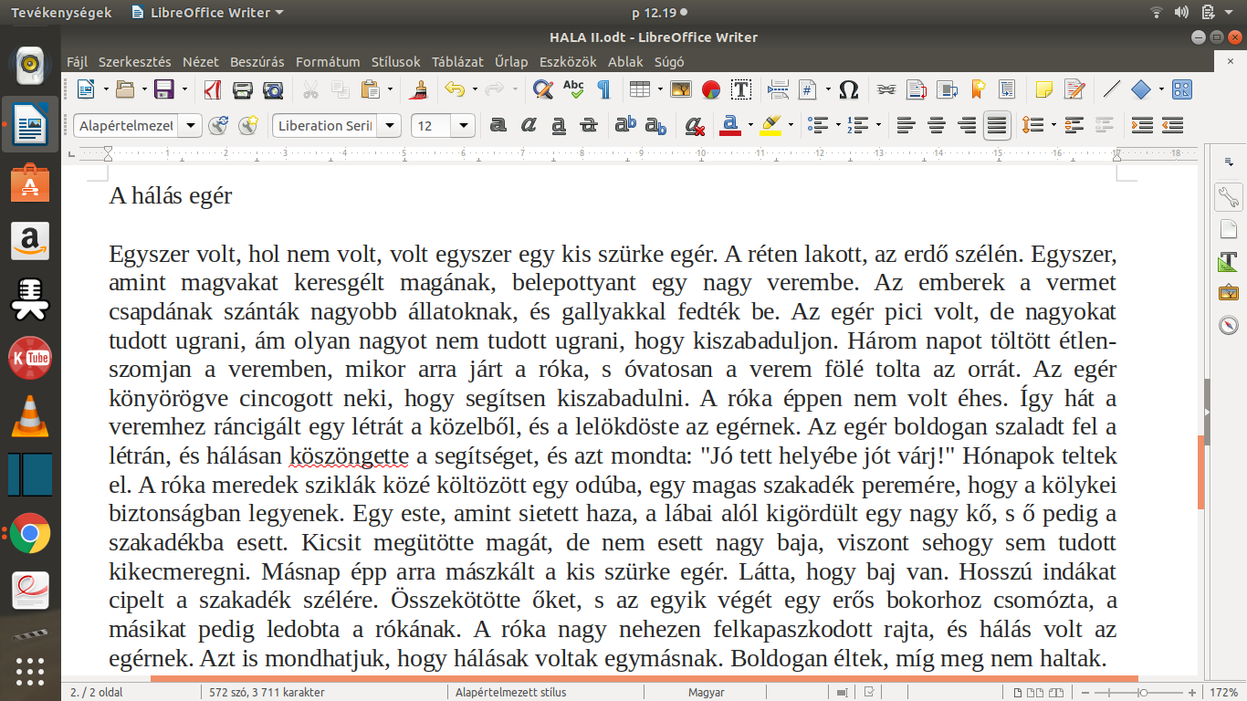Image resolution: width=1247 pixels, height=701 pixels.
Task: Apply yellow highlighting color
Action: click(x=770, y=125)
